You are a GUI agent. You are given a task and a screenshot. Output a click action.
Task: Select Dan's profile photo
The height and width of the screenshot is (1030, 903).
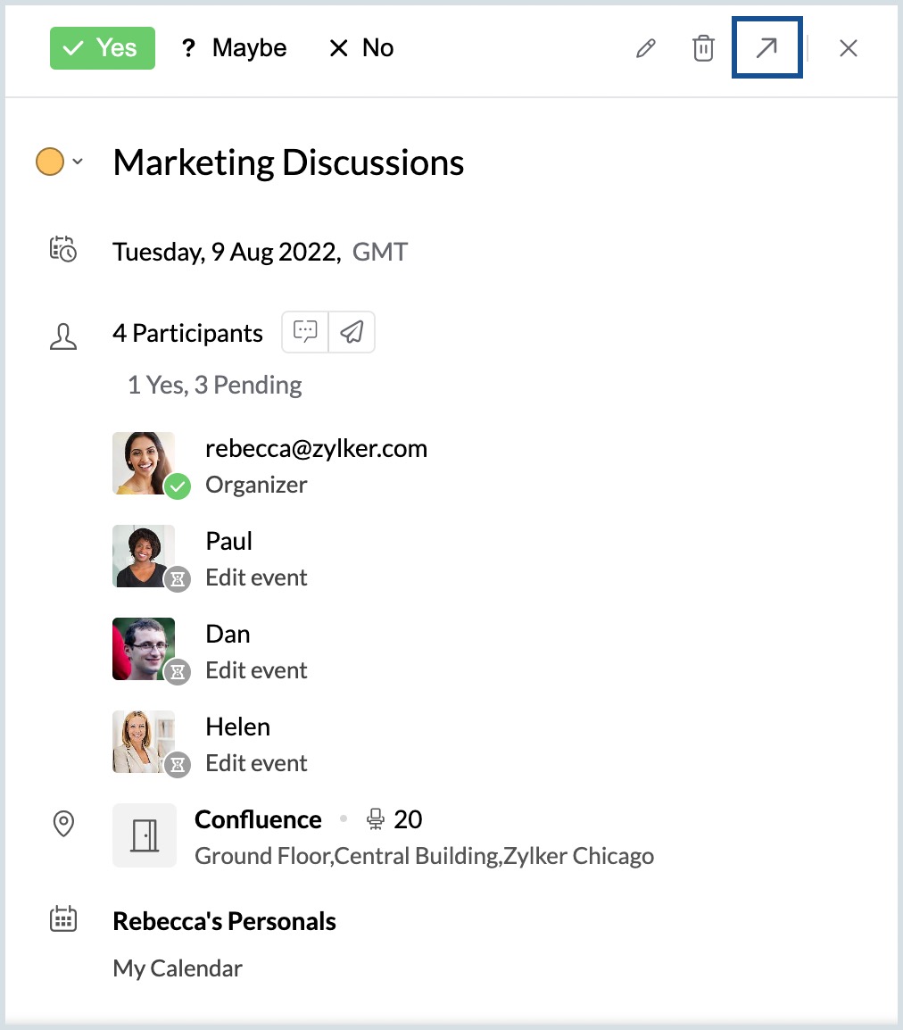(x=144, y=648)
